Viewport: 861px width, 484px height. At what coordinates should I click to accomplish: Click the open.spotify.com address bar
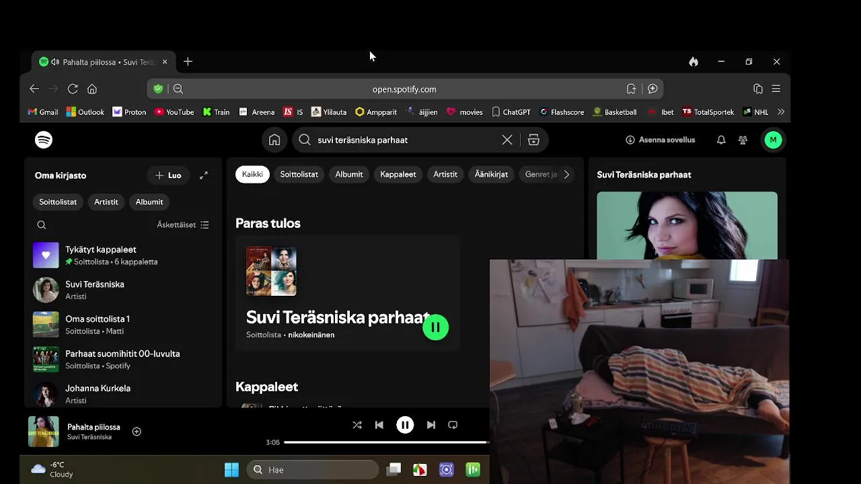[x=404, y=89]
